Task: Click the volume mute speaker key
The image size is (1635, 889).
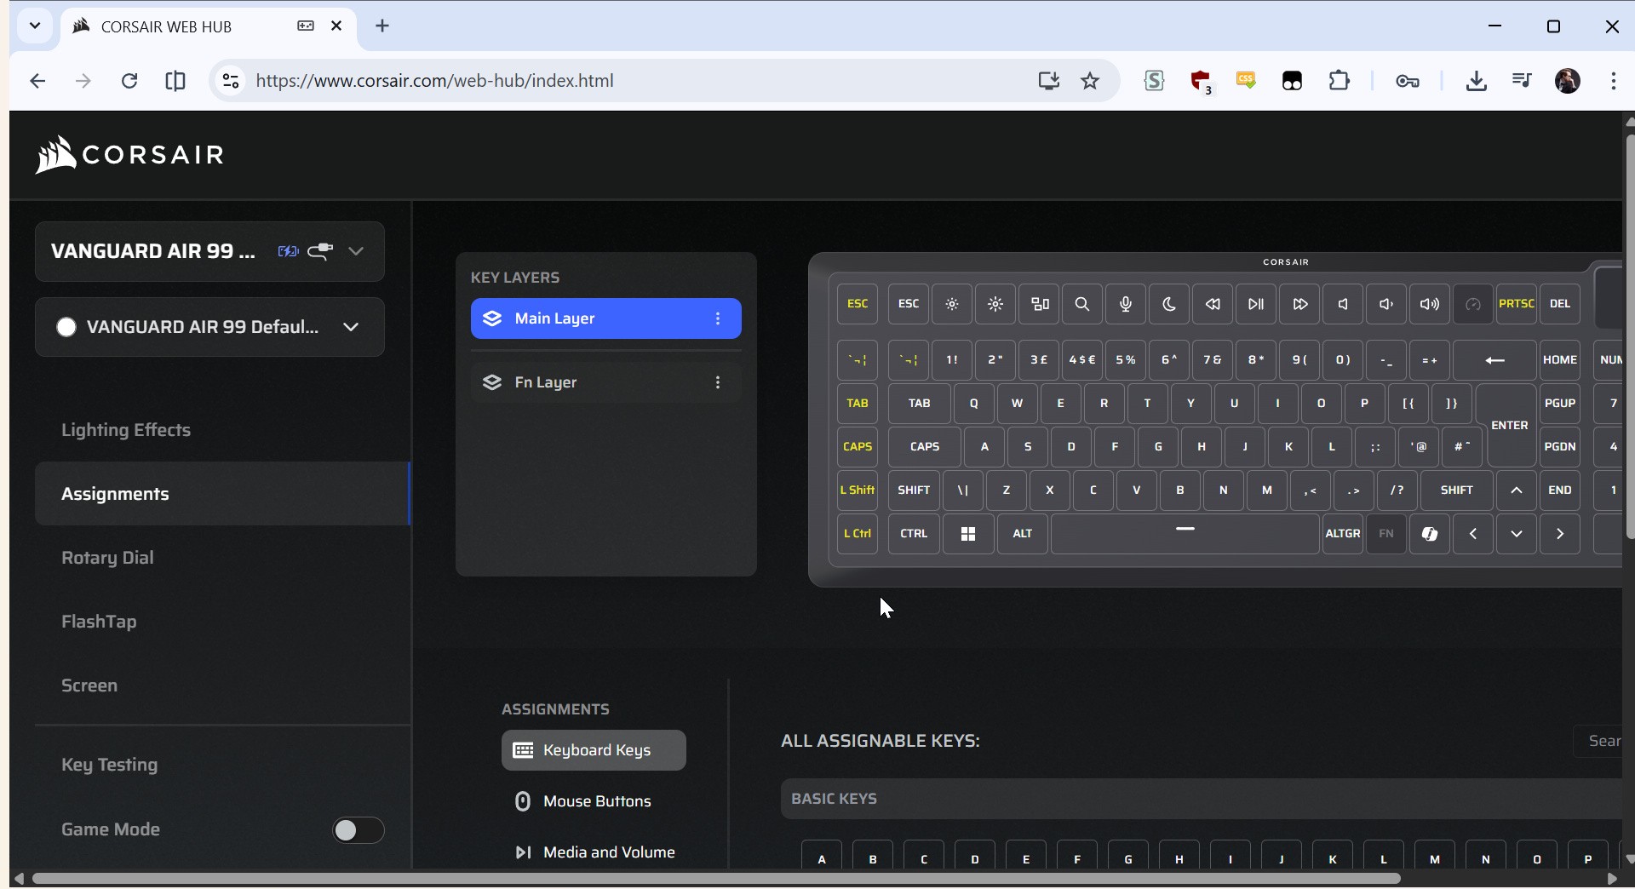Action: [1343, 305]
